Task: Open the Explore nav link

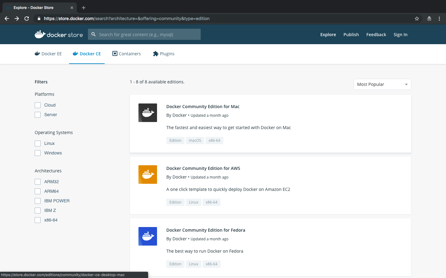Action: point(328,35)
